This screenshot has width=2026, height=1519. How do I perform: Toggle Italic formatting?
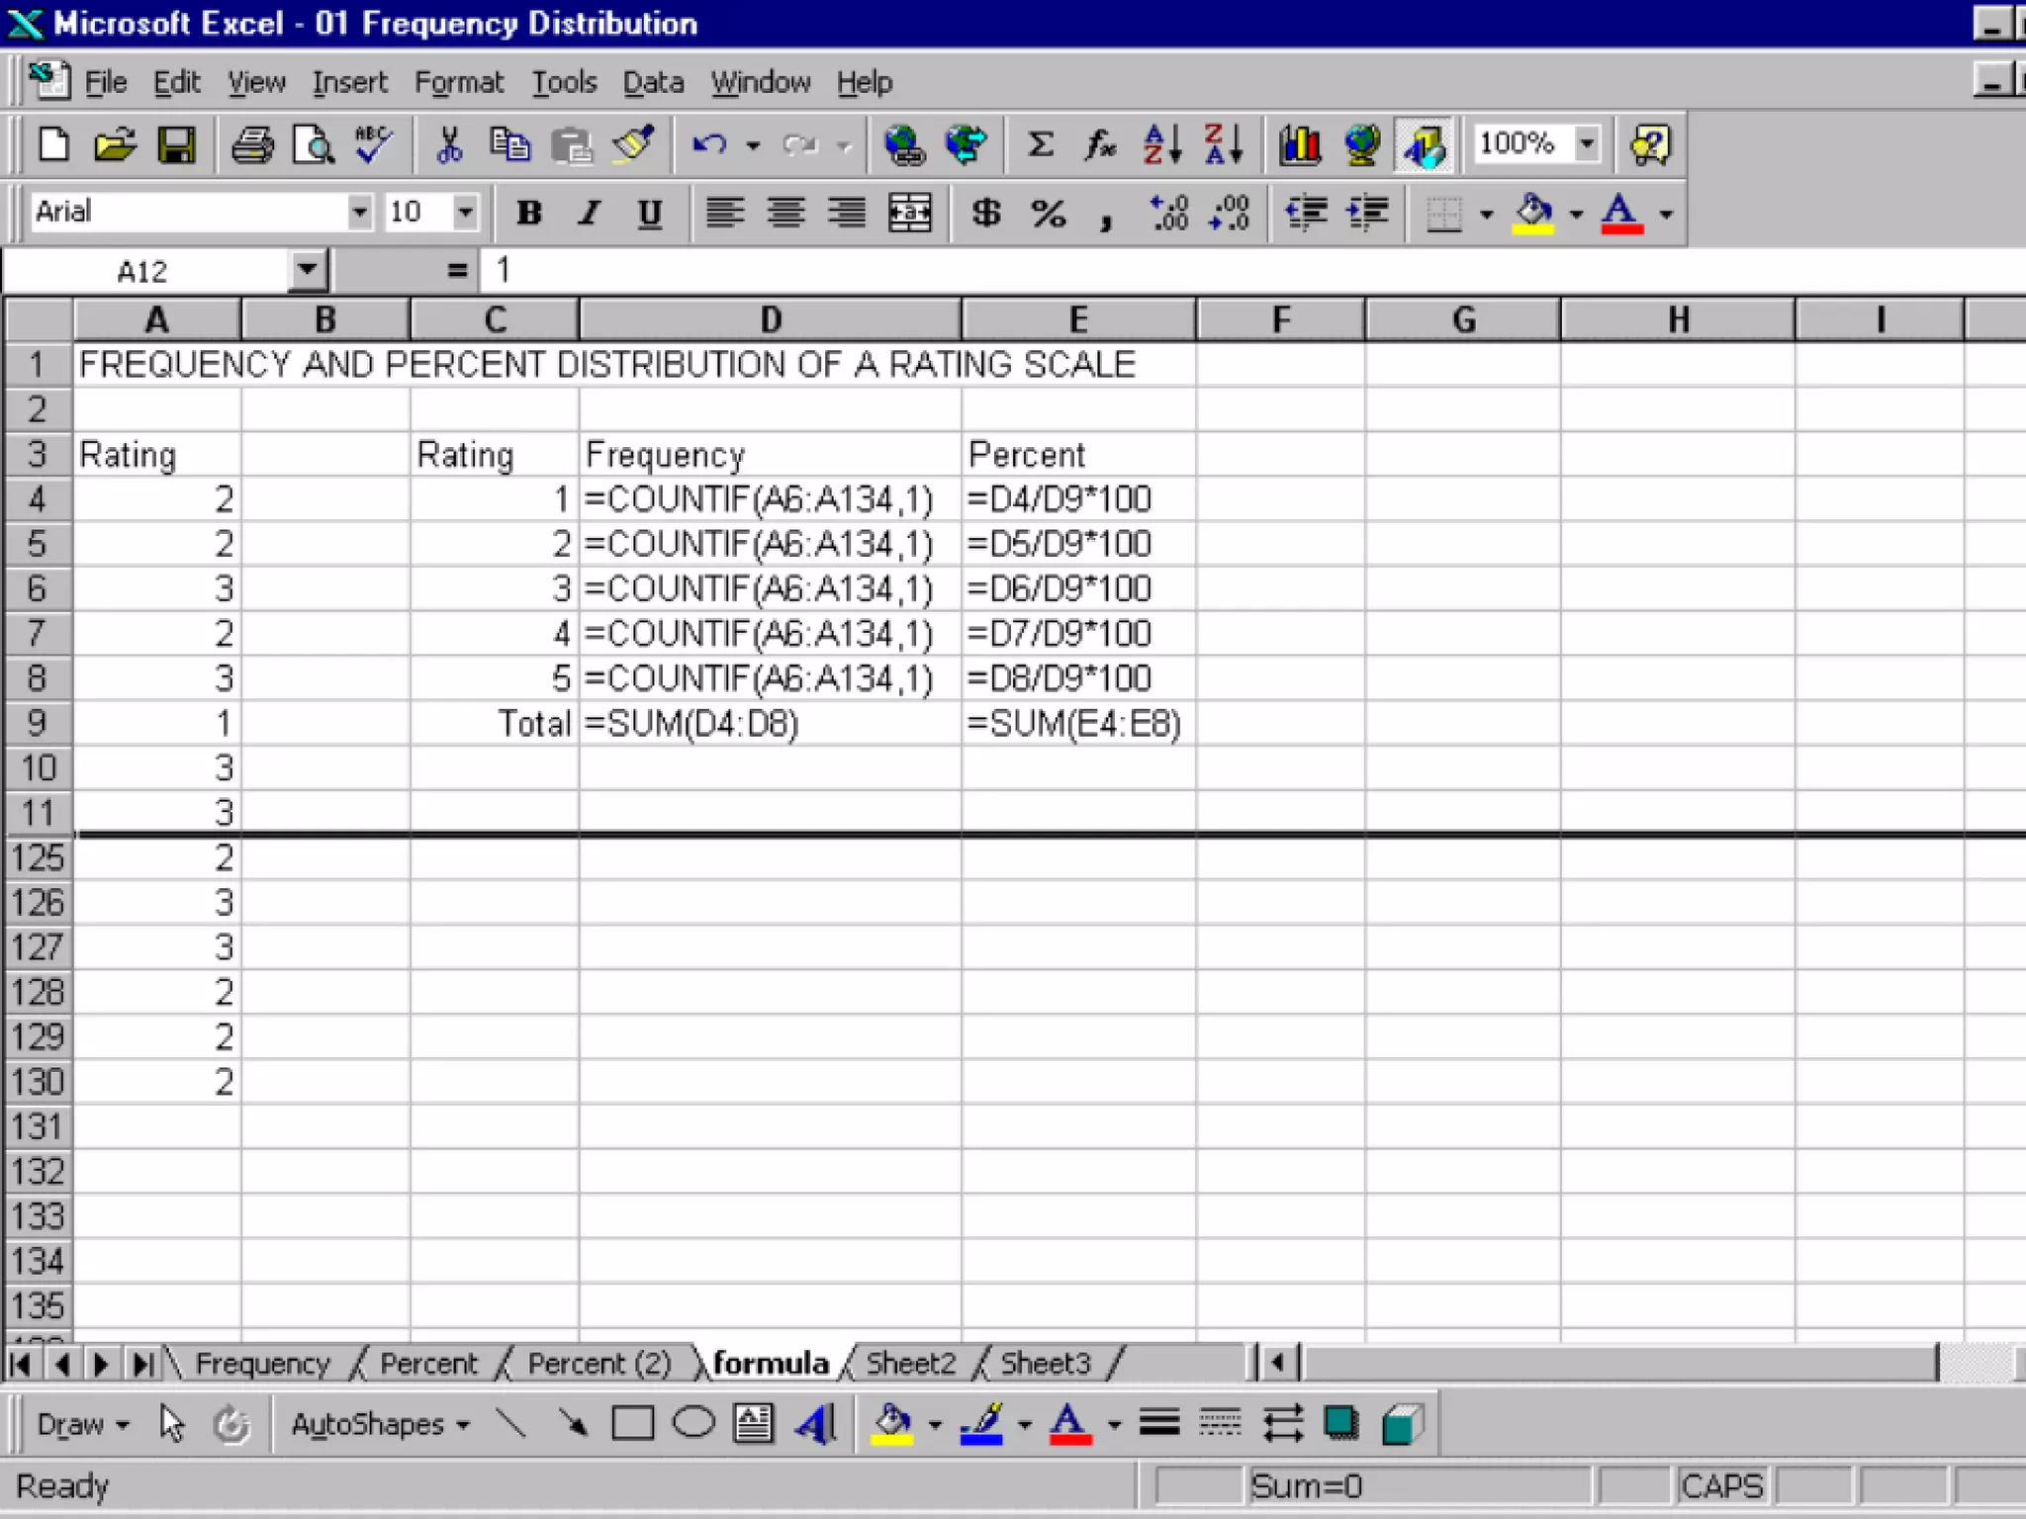(x=590, y=213)
